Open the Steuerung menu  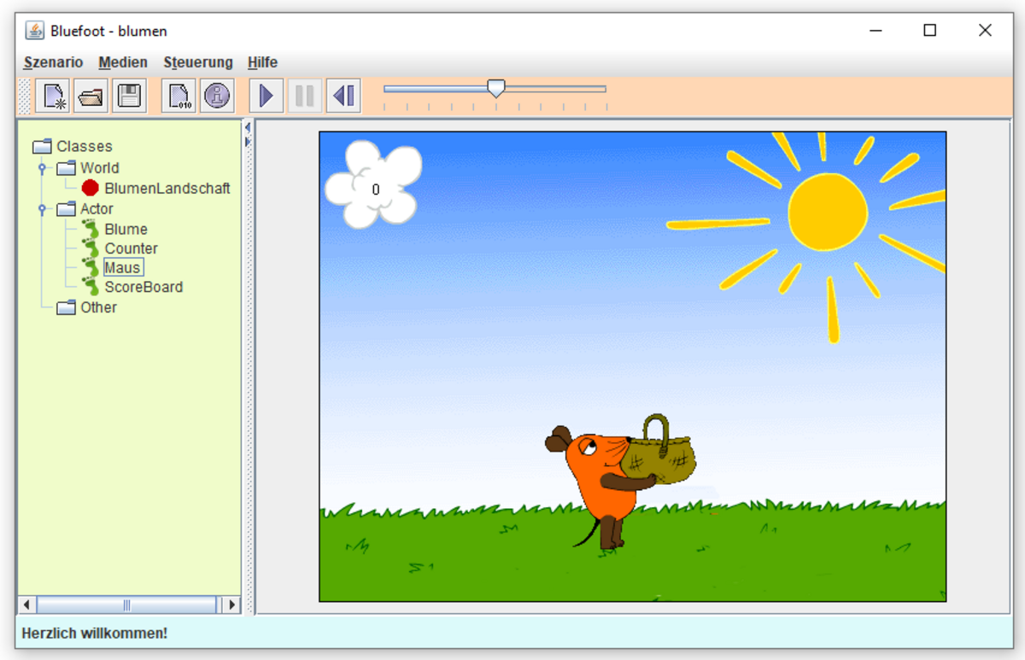pyautogui.click(x=198, y=62)
